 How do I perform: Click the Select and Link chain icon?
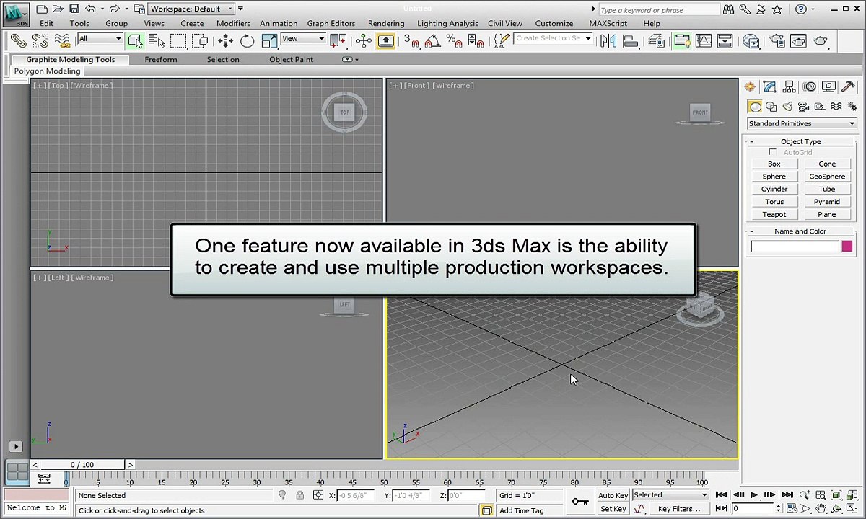[19, 40]
